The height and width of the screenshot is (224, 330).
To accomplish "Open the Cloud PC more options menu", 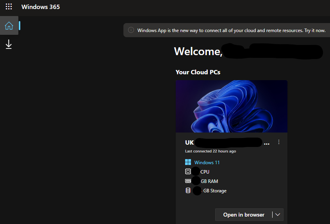I will 279,142.
